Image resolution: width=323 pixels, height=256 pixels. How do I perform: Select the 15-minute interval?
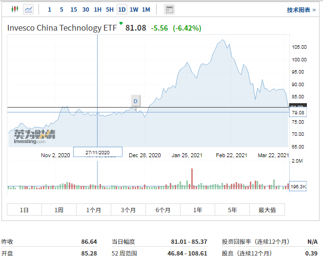(73, 9)
